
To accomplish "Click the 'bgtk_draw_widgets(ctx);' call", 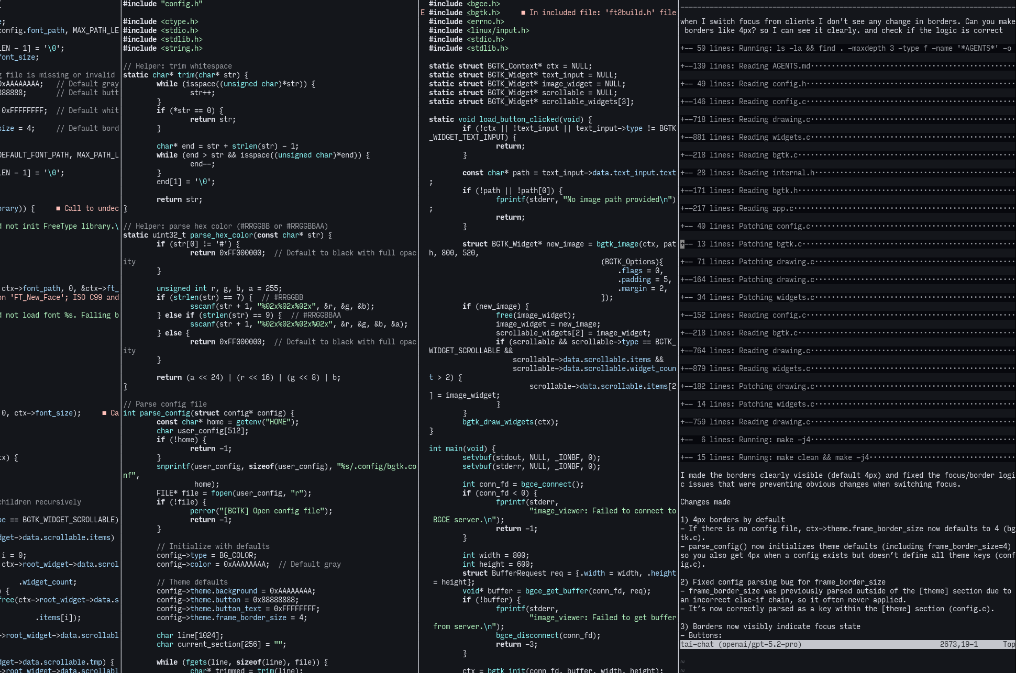I will (511, 422).
